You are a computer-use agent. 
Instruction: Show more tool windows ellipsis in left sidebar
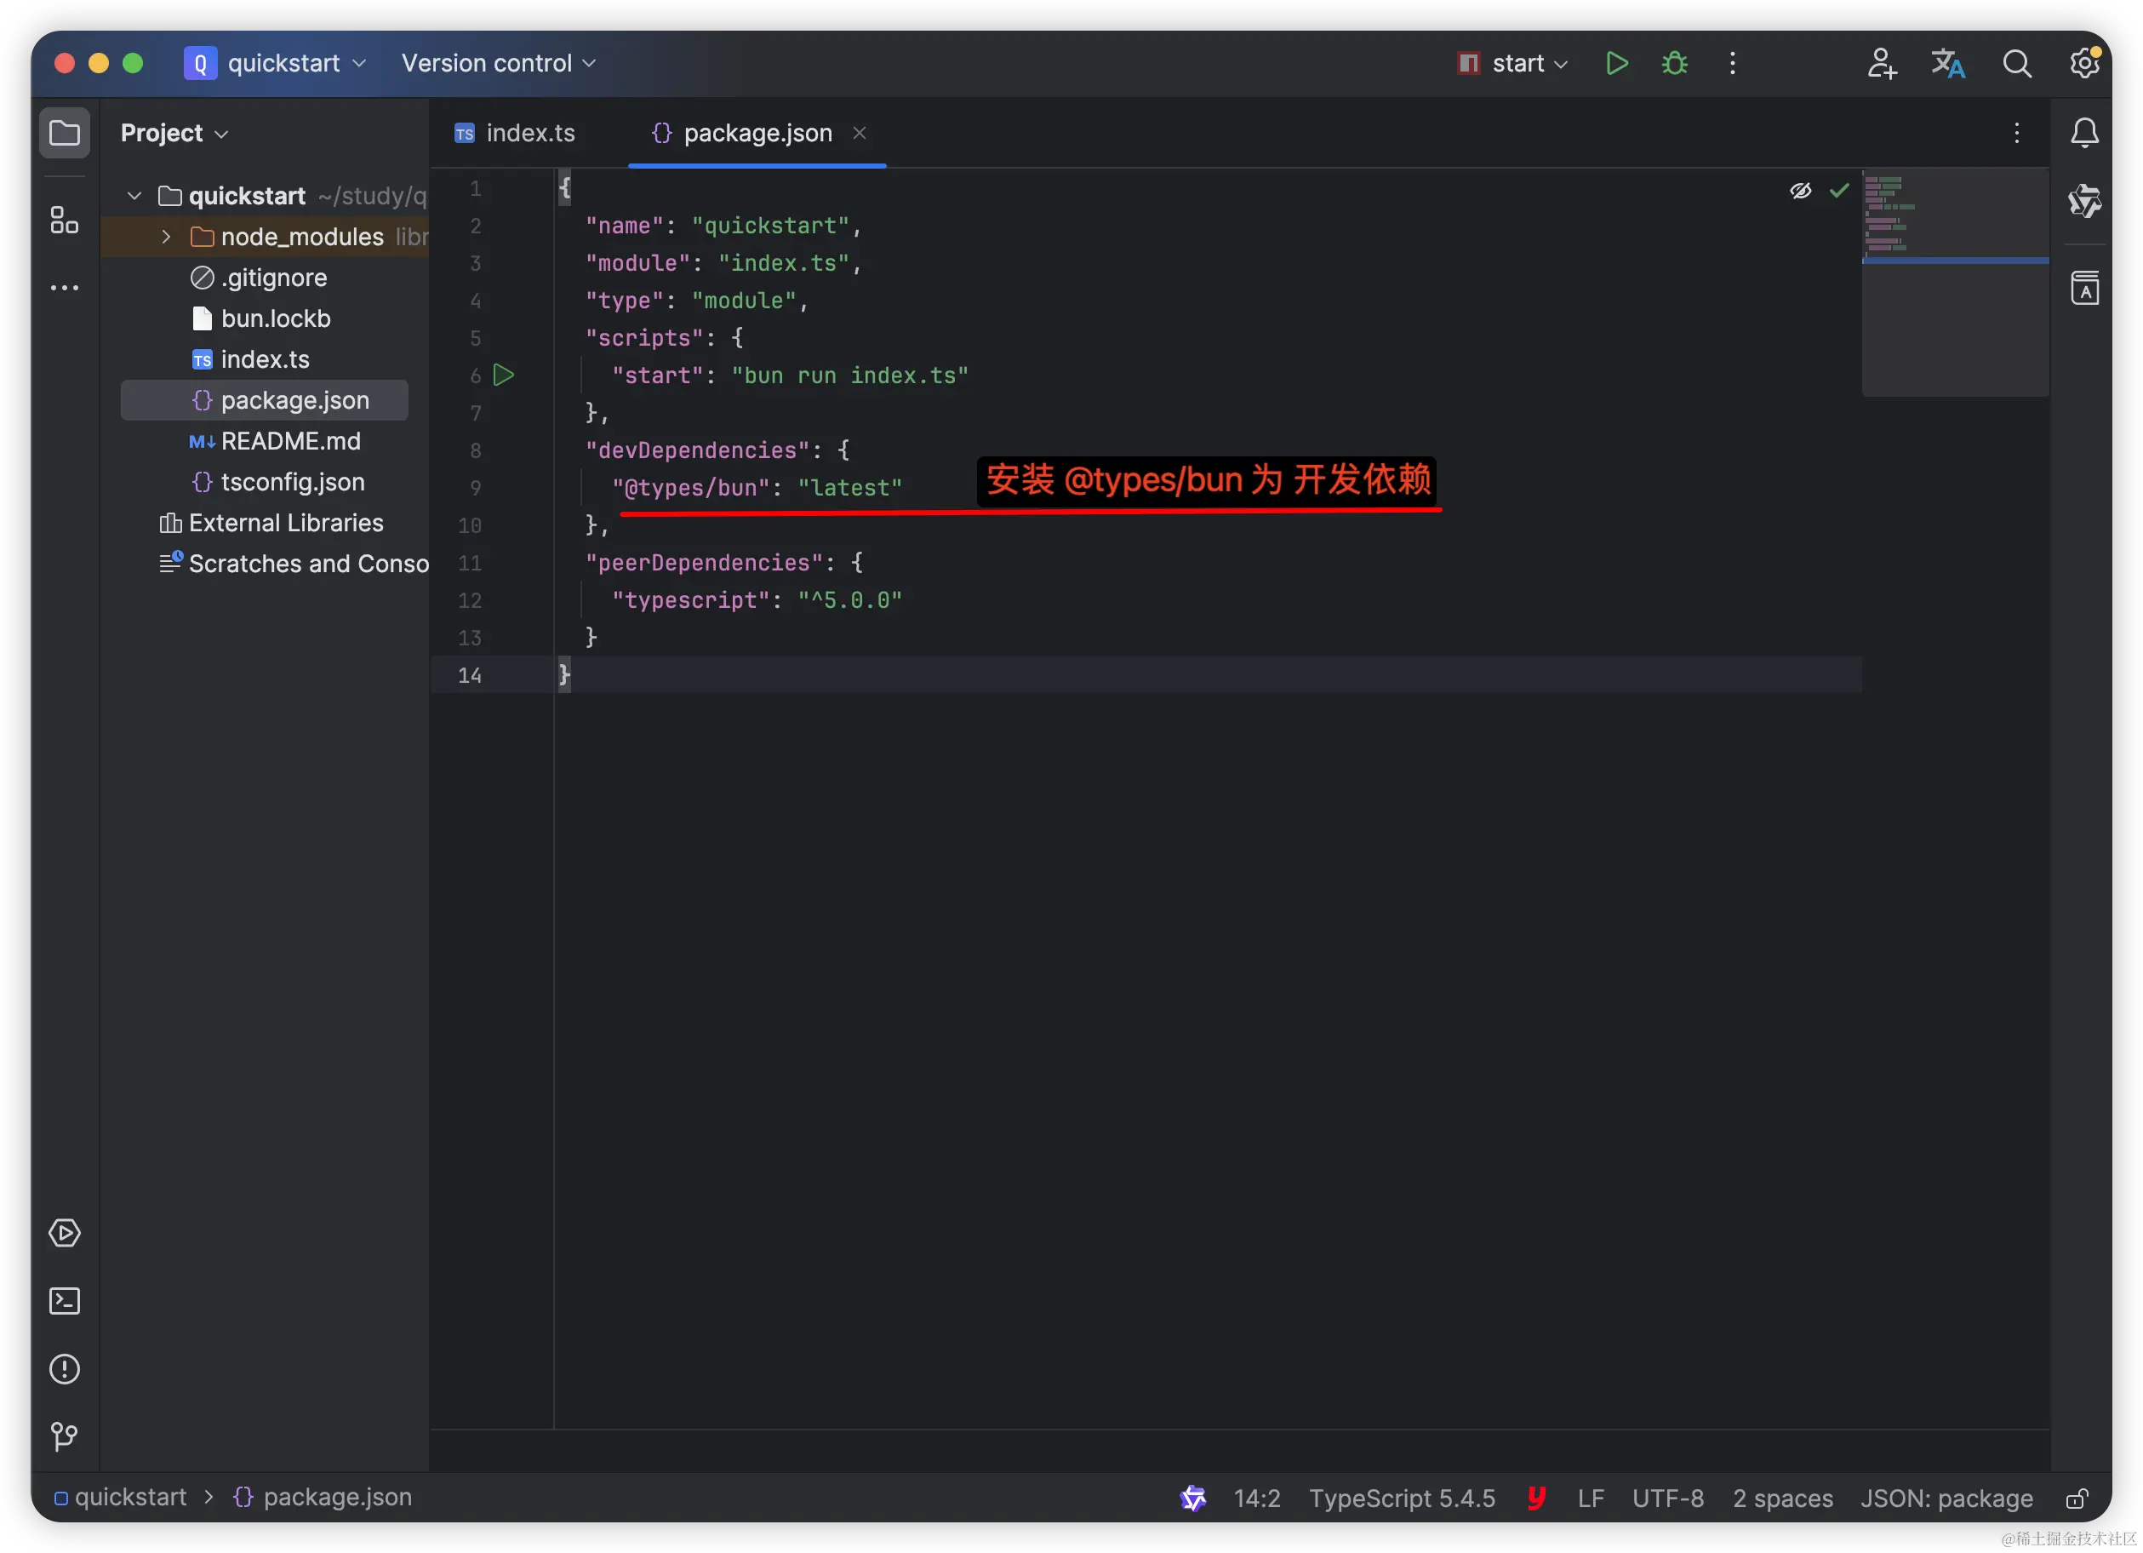64,287
